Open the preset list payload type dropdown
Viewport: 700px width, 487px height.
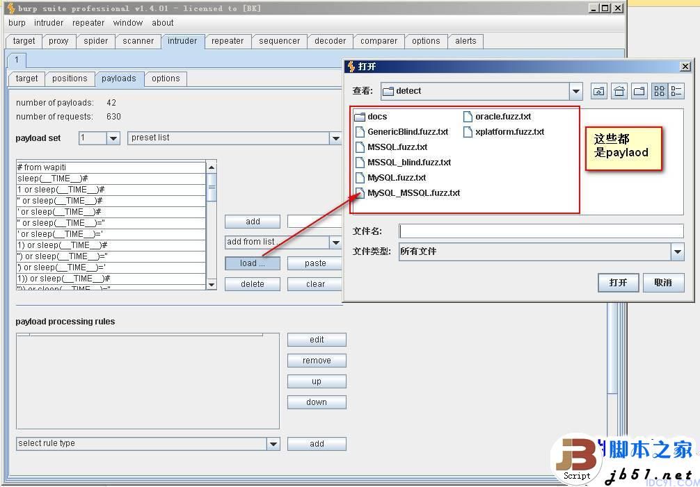click(x=335, y=138)
